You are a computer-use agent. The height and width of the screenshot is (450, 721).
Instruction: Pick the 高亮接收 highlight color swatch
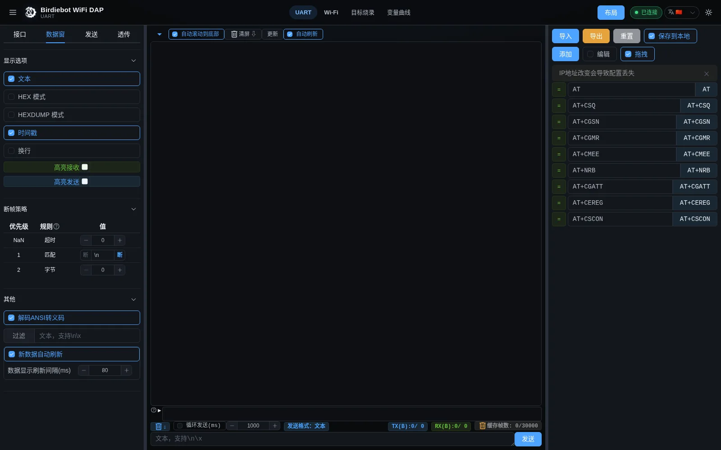[x=85, y=167]
